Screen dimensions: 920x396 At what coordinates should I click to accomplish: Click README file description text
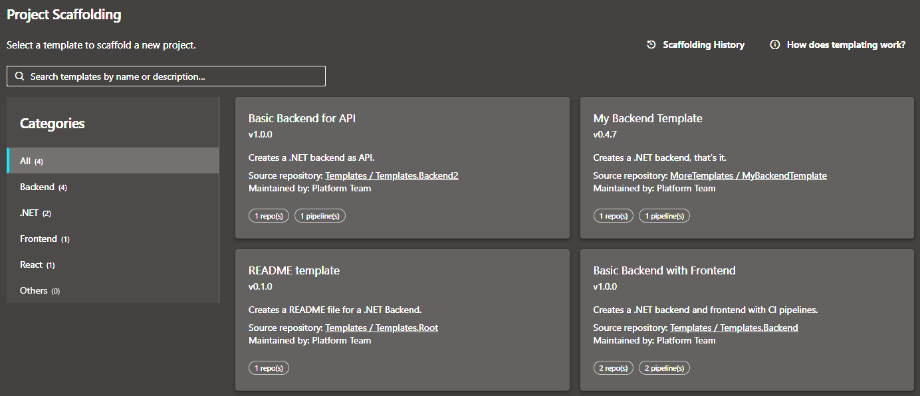tap(335, 310)
